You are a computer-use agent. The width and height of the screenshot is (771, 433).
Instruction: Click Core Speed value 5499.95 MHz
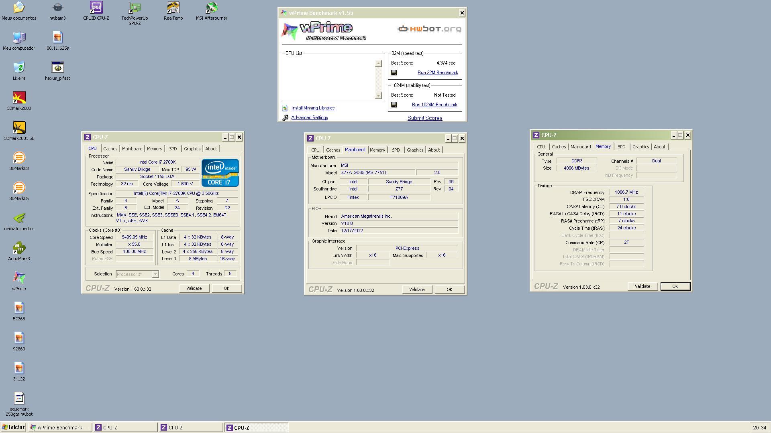(135, 237)
